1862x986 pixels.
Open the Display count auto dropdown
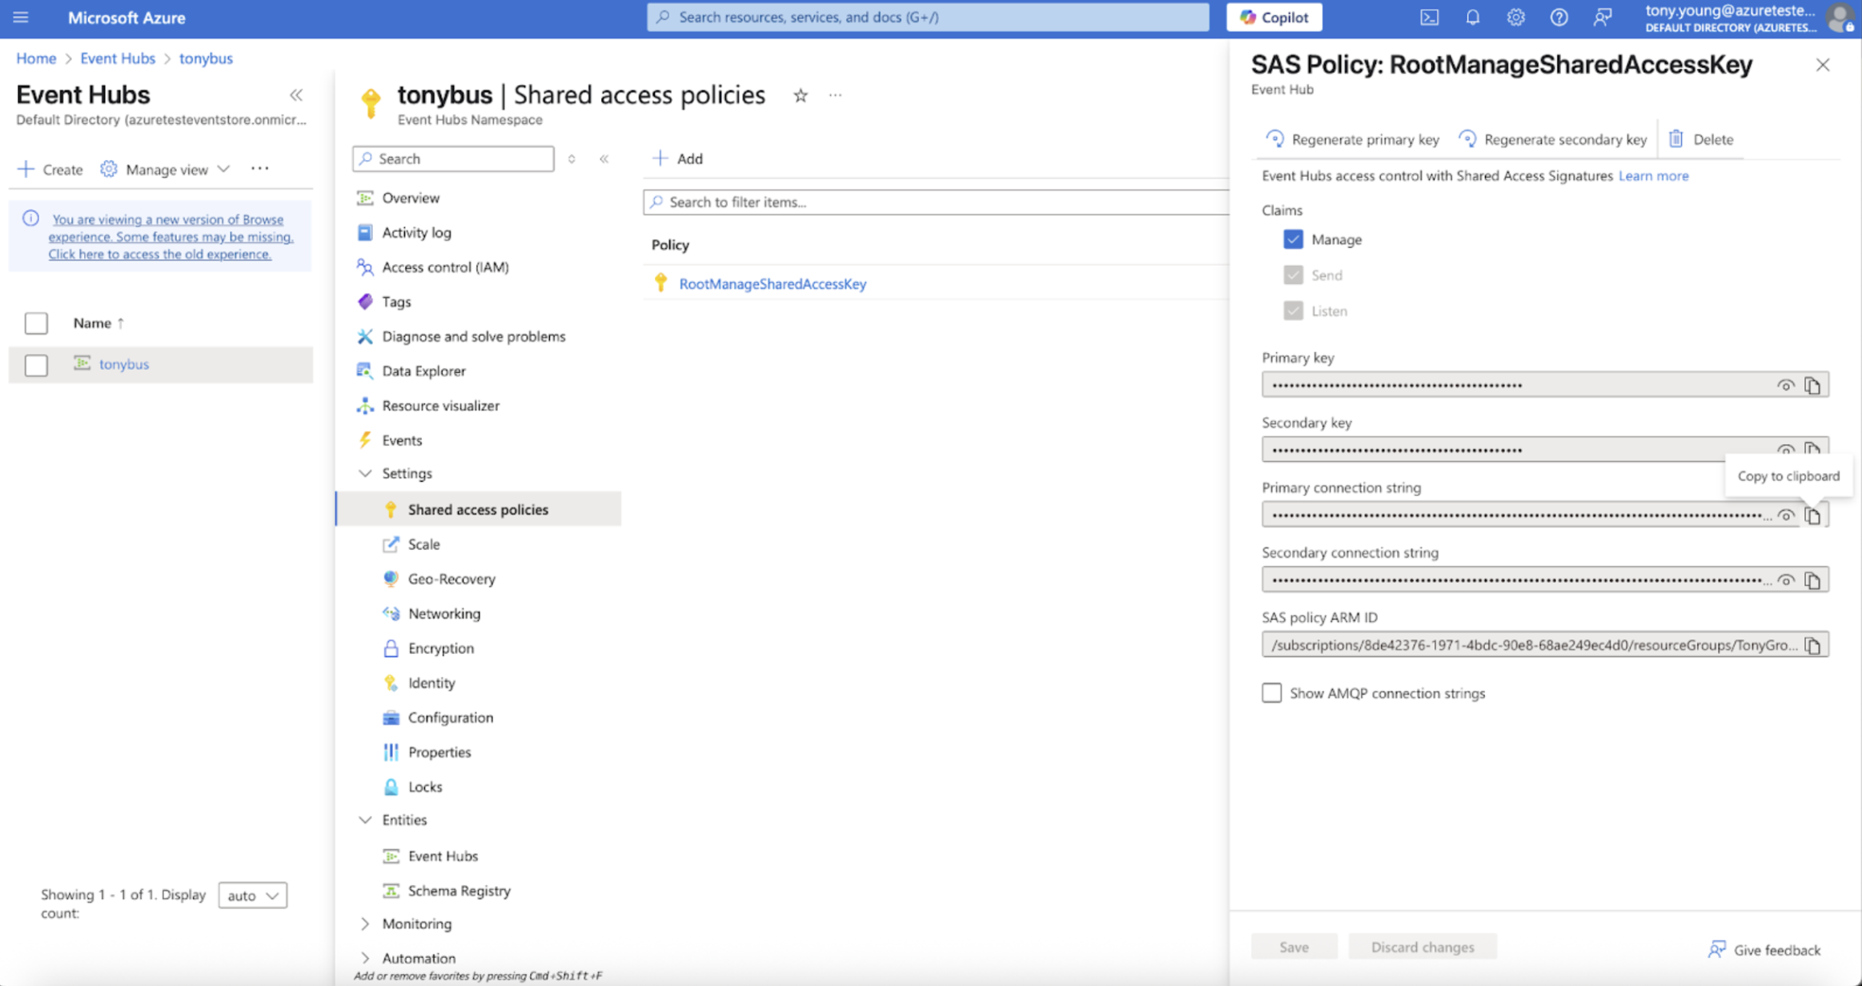[x=252, y=895]
